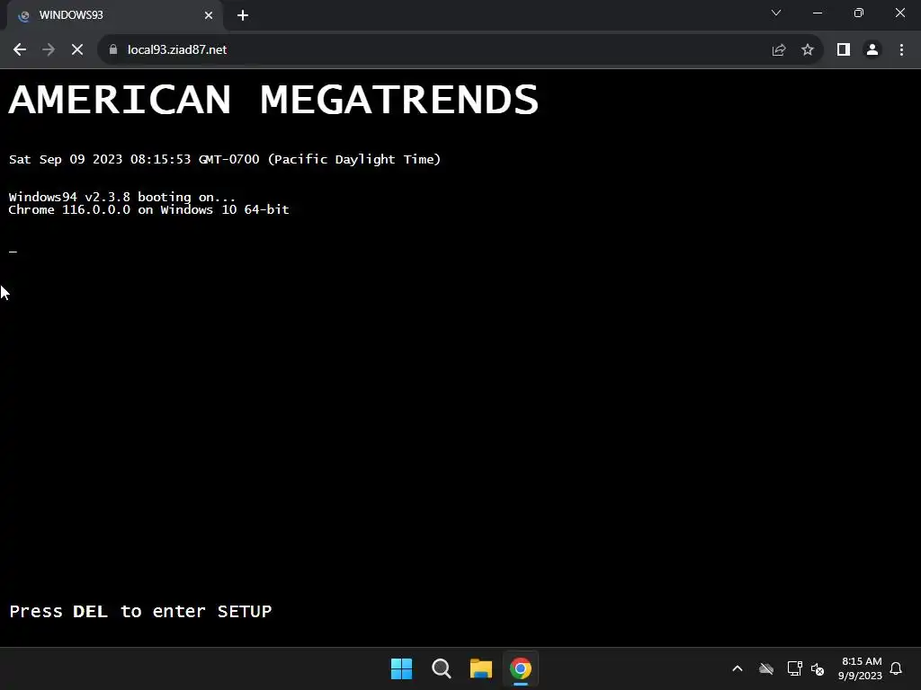Click the forward navigation arrow
921x690 pixels.
click(49, 50)
